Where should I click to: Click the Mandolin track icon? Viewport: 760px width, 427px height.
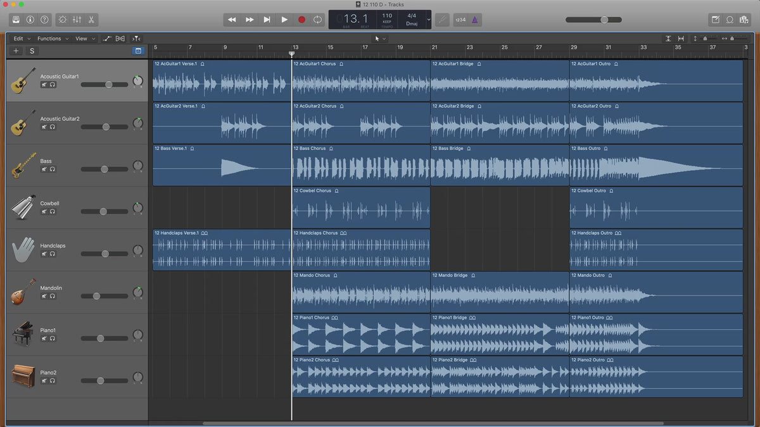tap(23, 292)
